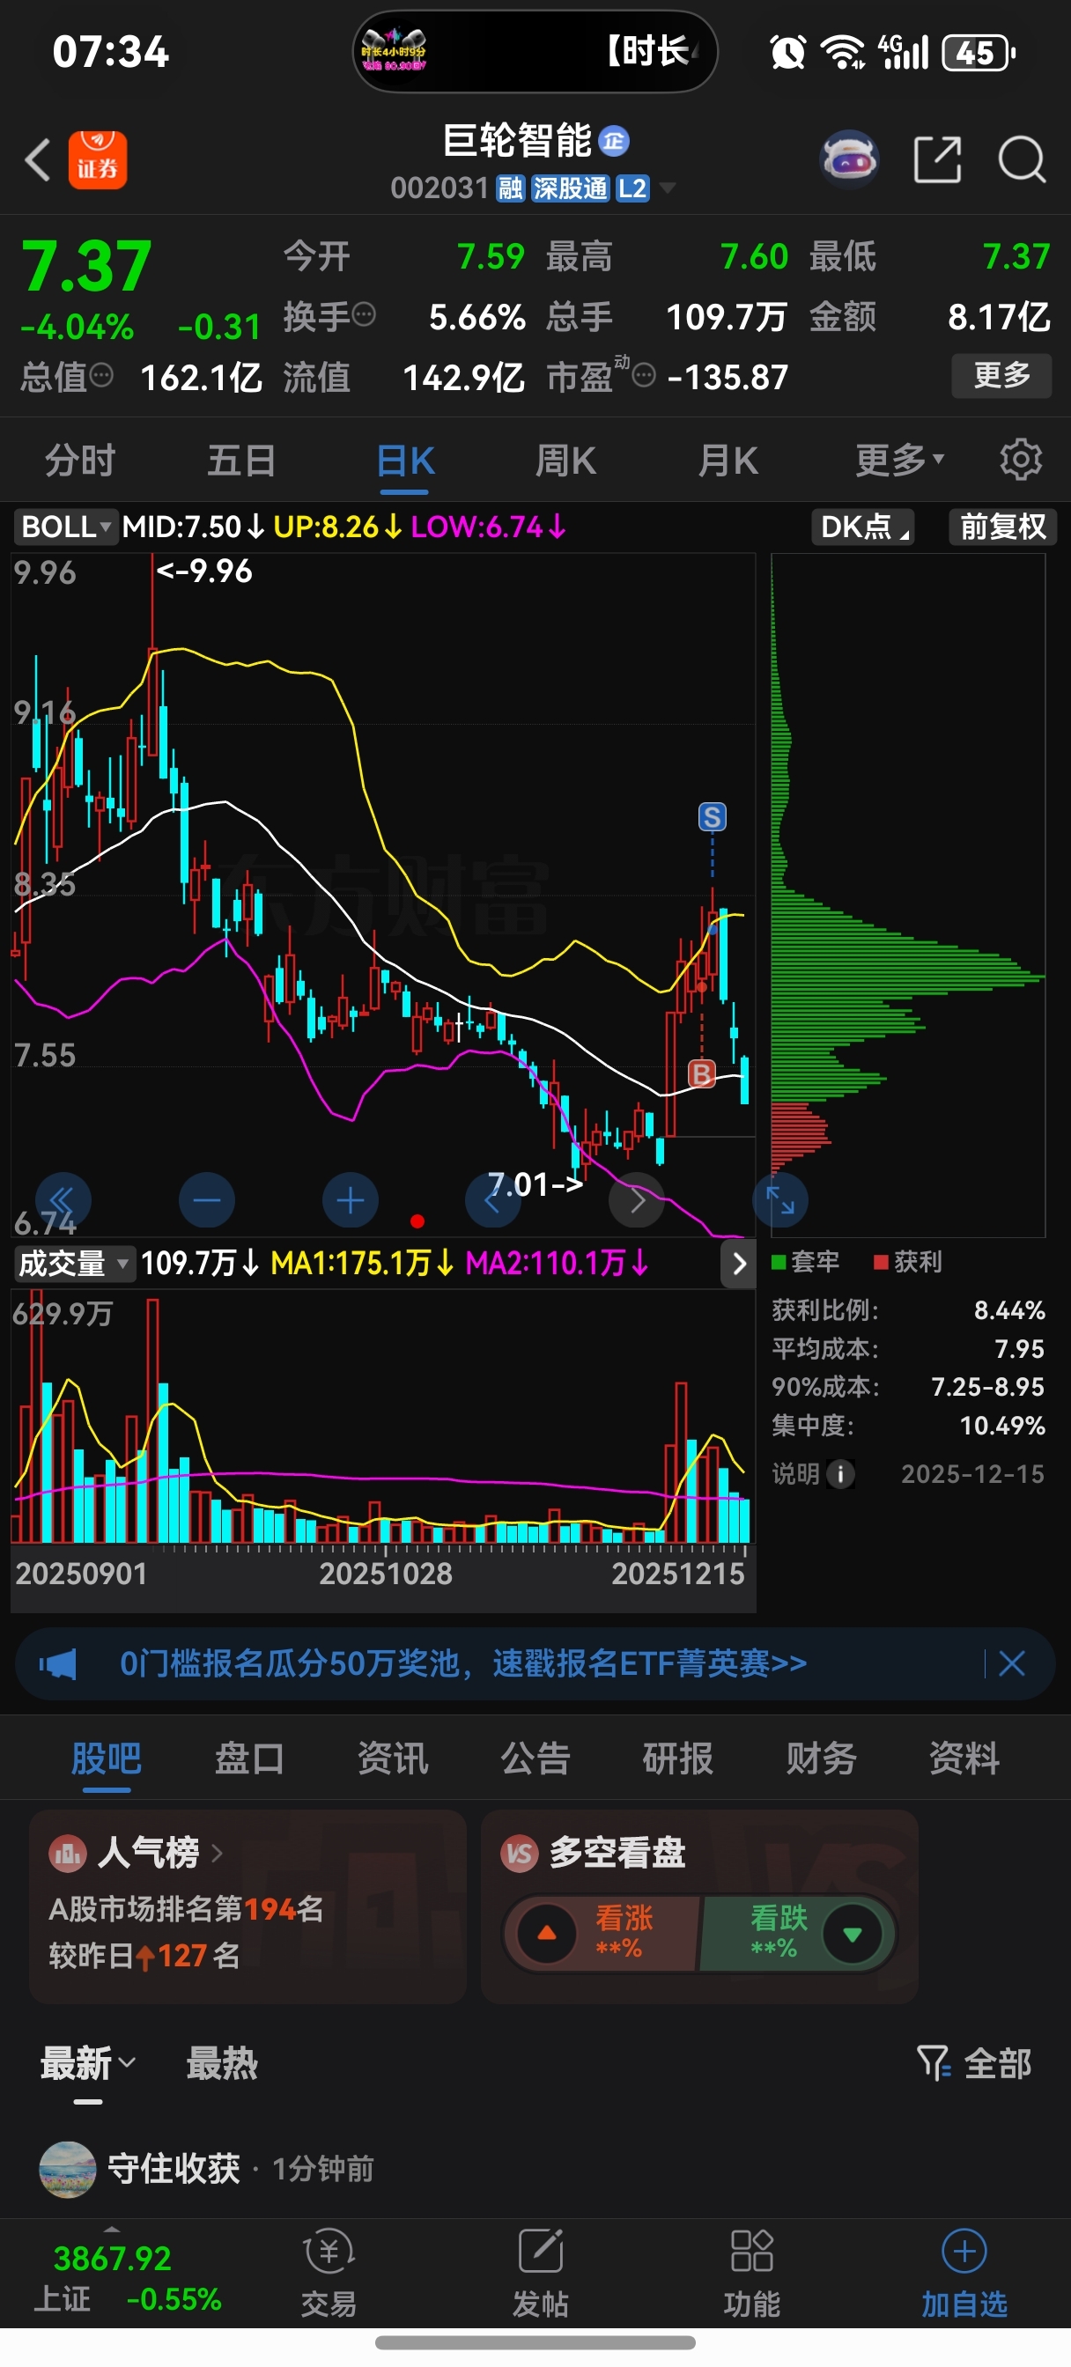1071x2367 pixels.
Task: Tap the info icon beside 市盈
Action: [x=645, y=375]
